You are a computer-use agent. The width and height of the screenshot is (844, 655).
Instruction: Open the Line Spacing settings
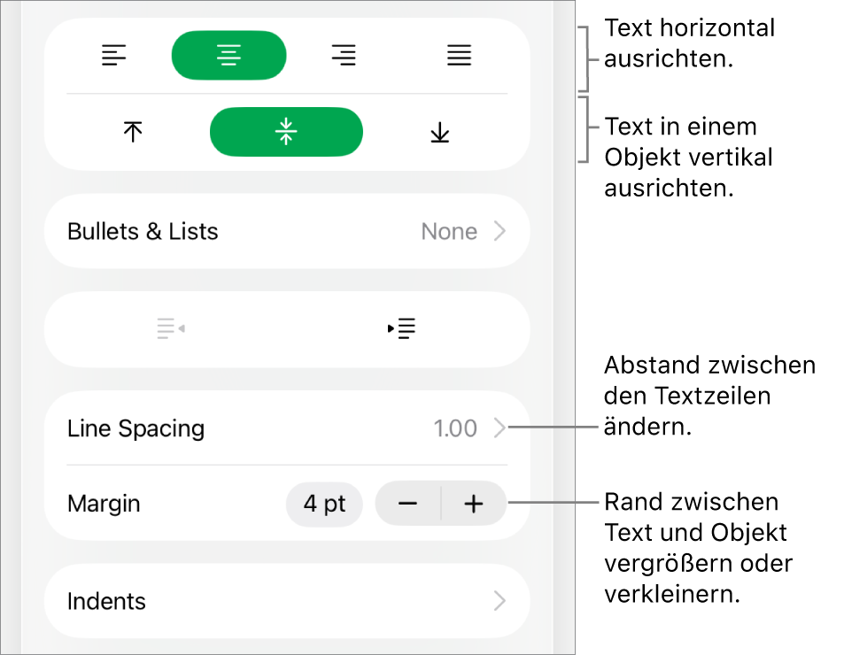pos(287,428)
